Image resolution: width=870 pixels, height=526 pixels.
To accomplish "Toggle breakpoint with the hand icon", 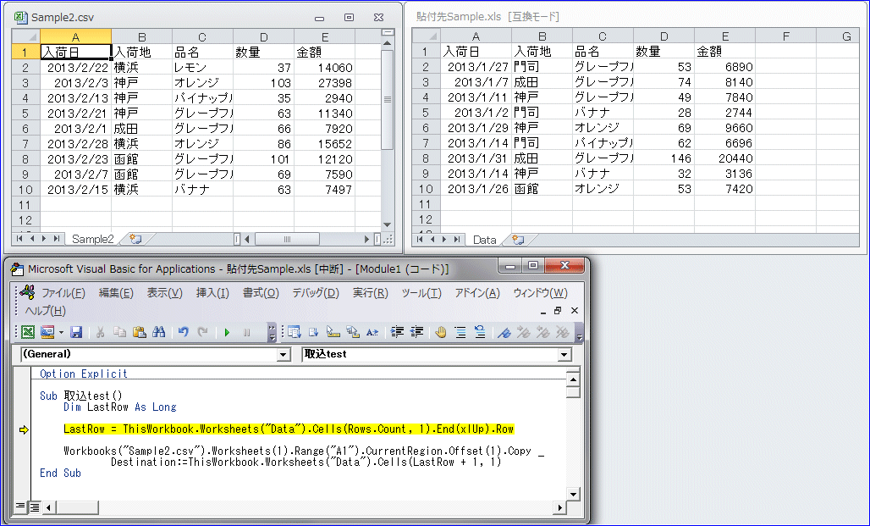I will click(x=440, y=333).
